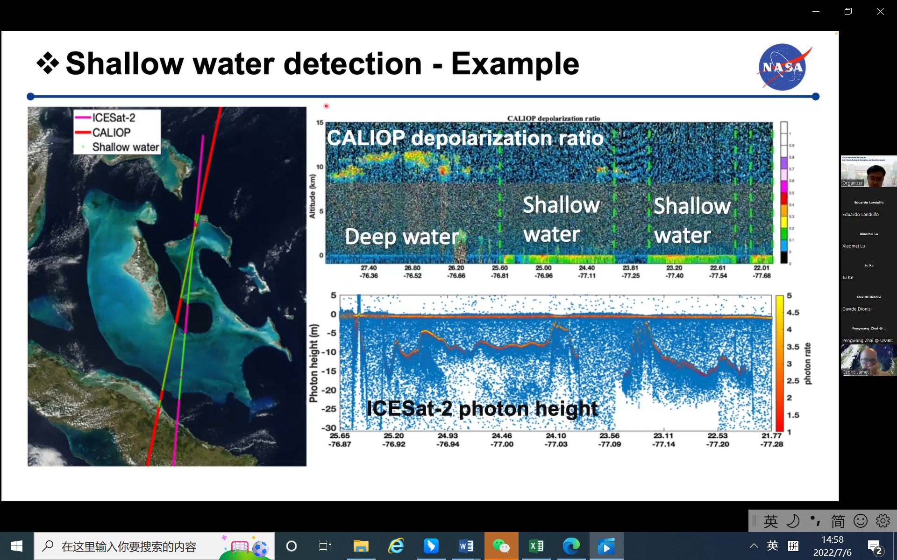
Task: Toggle half/full width moon icon
Action: (793, 521)
